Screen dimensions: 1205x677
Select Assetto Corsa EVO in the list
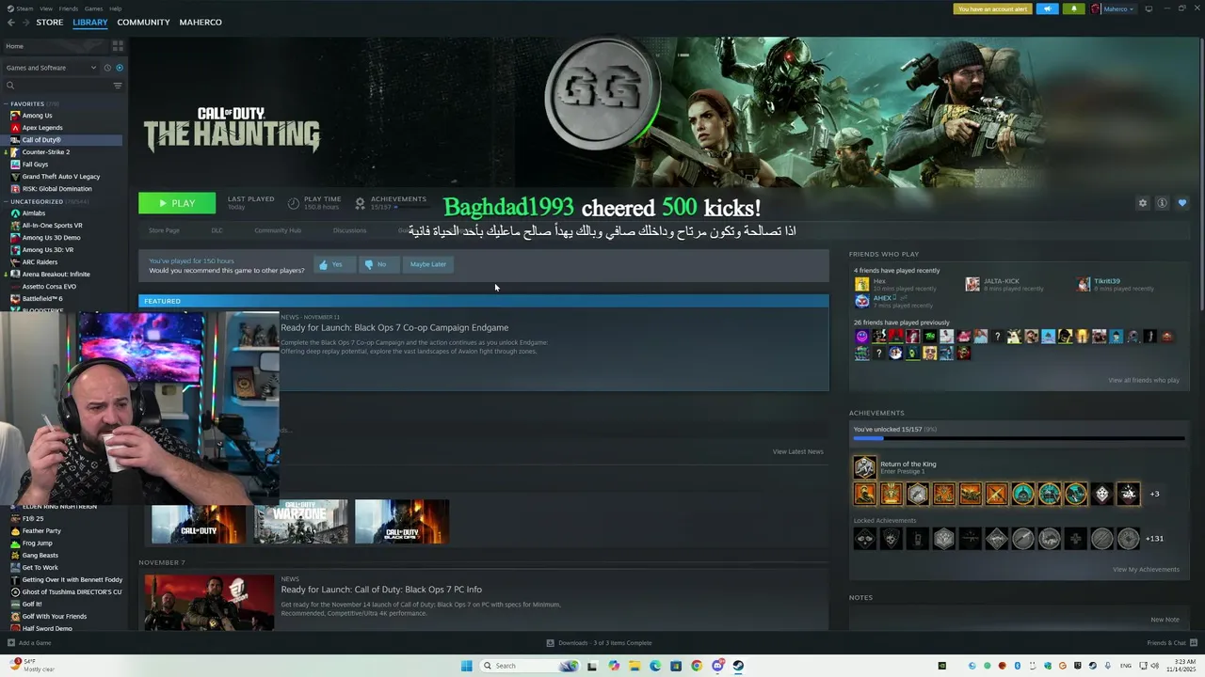[x=49, y=287]
